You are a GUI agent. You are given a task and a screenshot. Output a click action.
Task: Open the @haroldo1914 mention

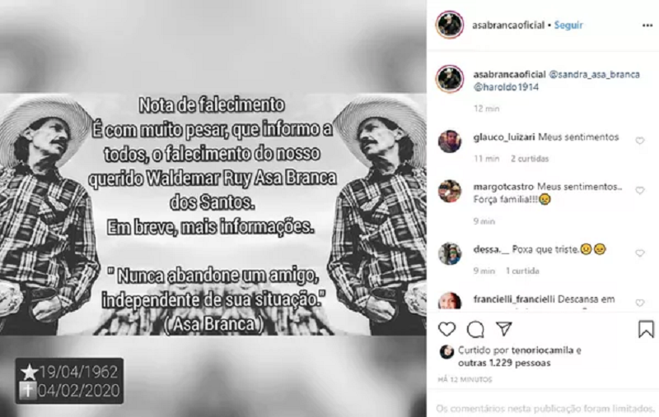(x=506, y=87)
